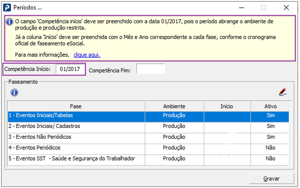Image resolution: width=300 pixels, height=188 pixels.
Task: Select row '4 - Eventos Periódicos'
Action: coord(148,149)
